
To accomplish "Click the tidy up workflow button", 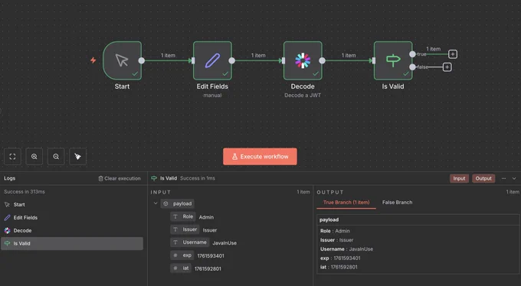I will click(x=77, y=157).
